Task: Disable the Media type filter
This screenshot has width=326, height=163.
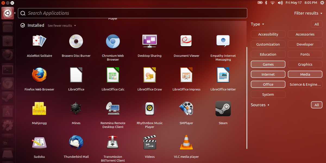Action: pos(305,74)
